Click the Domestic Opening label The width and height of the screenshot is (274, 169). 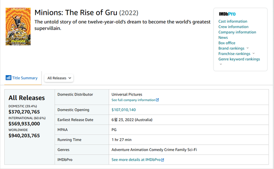click(73, 110)
